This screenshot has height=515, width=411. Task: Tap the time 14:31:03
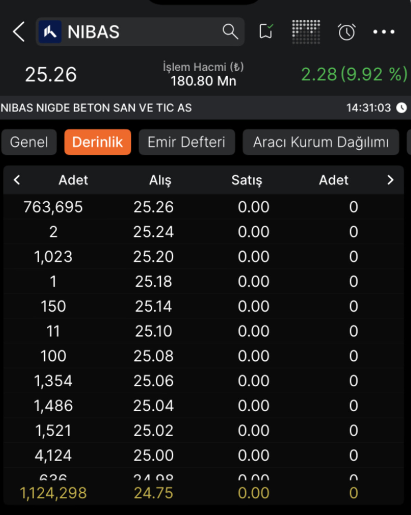point(369,108)
